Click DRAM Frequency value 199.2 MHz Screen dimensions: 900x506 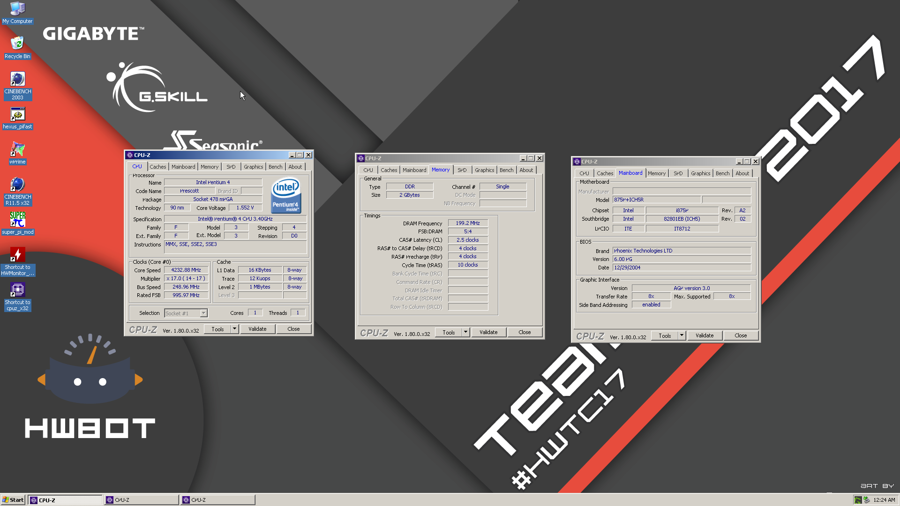point(468,223)
